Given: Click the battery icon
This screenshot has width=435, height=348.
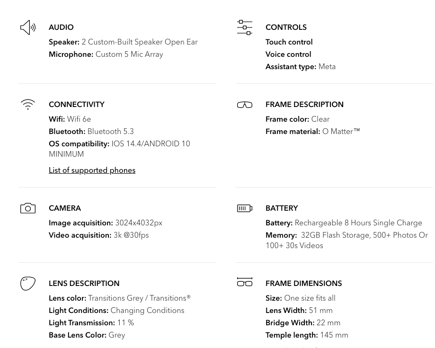Looking at the screenshot, I should click(245, 208).
